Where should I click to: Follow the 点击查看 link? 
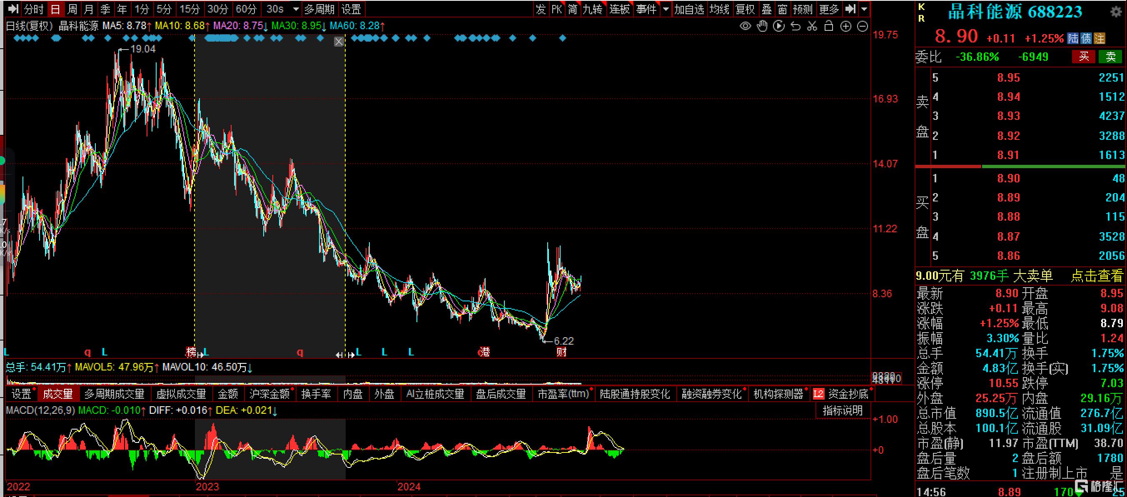[1097, 276]
